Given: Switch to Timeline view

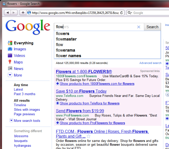Looking at the screenshot, I should tap(20, 105).
